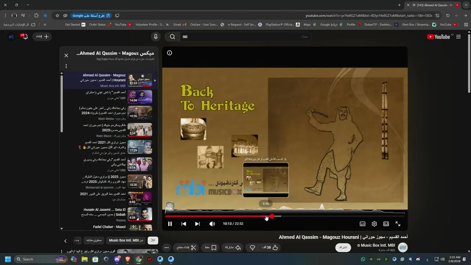Mute the video using the speaker icon

pyautogui.click(x=212, y=224)
